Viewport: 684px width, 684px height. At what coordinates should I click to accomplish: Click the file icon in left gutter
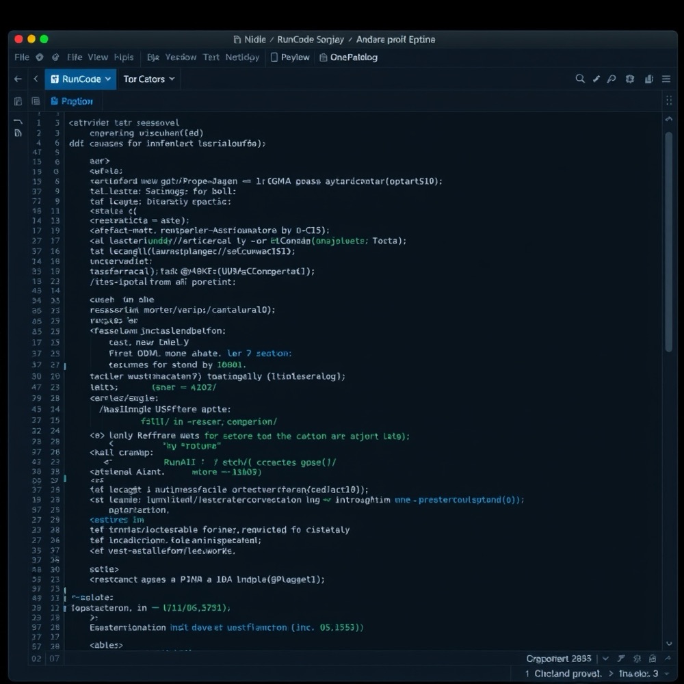pos(18,133)
